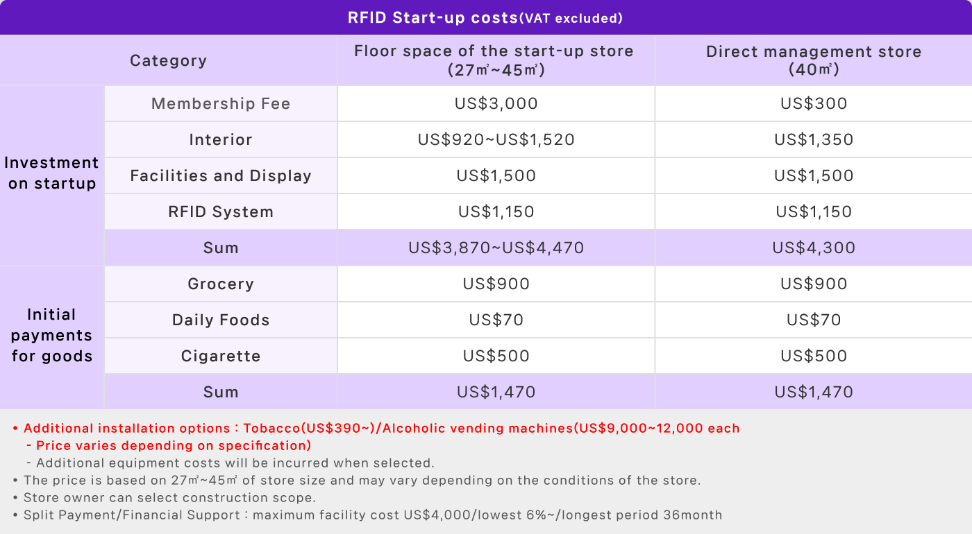Click the Split Payment/Financial Support note
This screenshot has height=534, width=972.
tap(367, 515)
